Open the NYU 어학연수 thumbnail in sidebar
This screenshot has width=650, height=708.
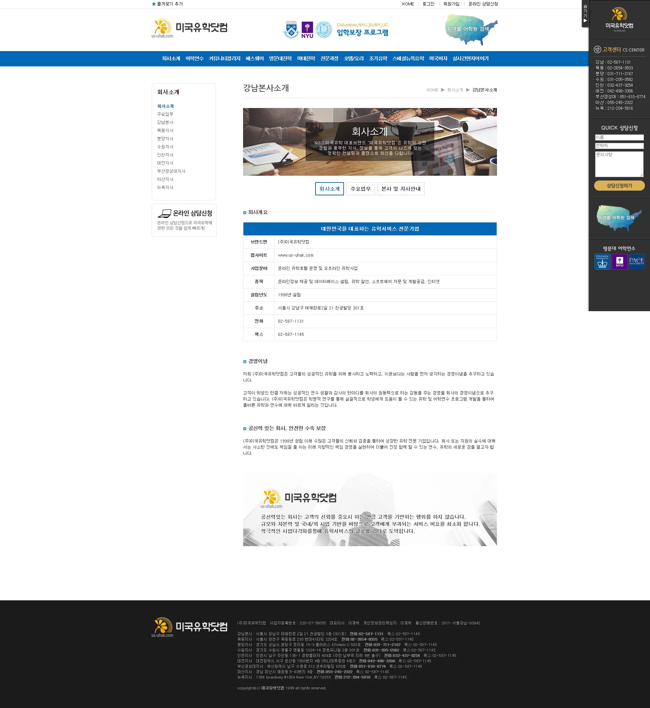pyautogui.click(x=620, y=262)
